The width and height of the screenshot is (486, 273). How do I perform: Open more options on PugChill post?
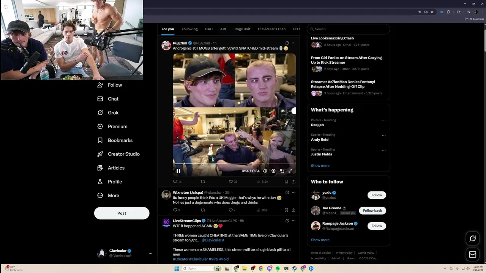tap(293, 43)
